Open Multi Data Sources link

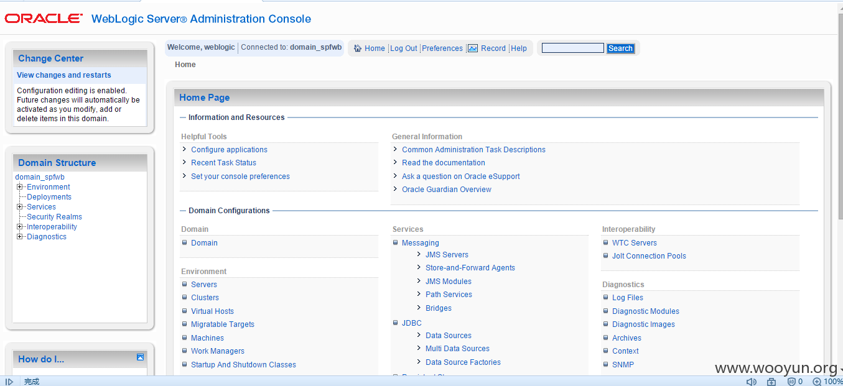tap(457, 349)
